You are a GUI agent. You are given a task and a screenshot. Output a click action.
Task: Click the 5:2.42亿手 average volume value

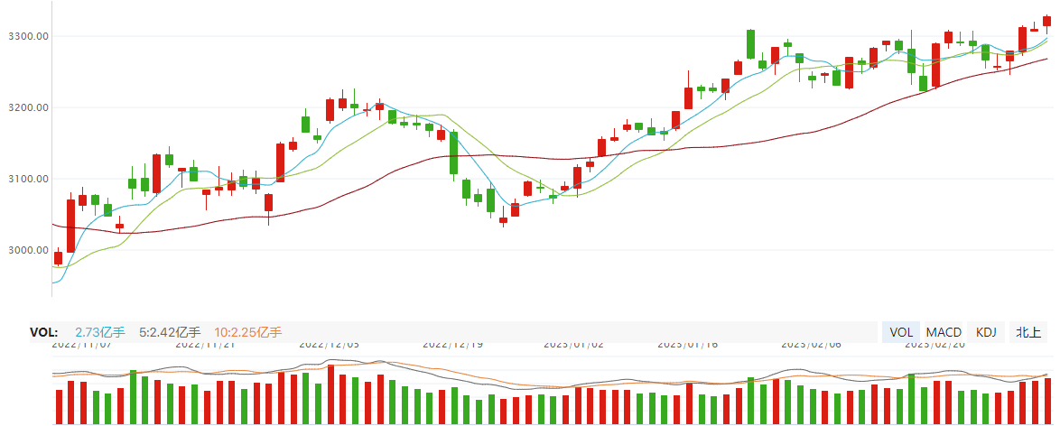[171, 332]
